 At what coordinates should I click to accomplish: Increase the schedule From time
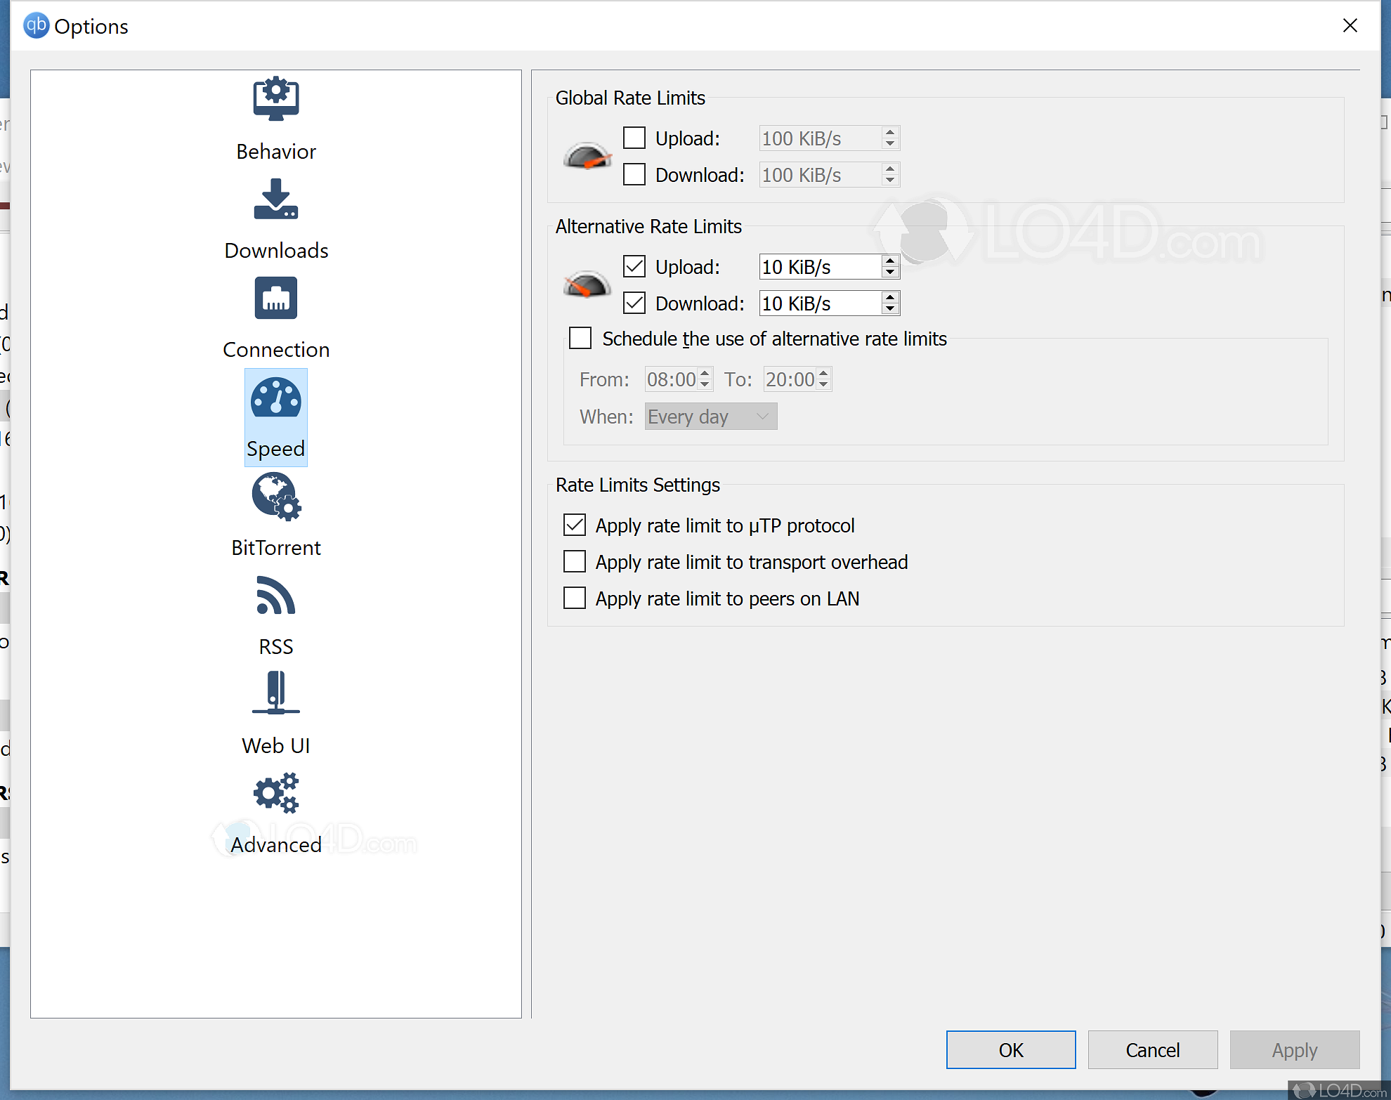click(x=705, y=374)
